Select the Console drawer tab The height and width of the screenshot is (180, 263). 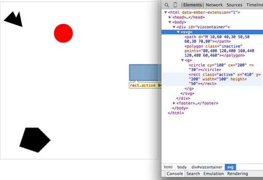pos(175,174)
